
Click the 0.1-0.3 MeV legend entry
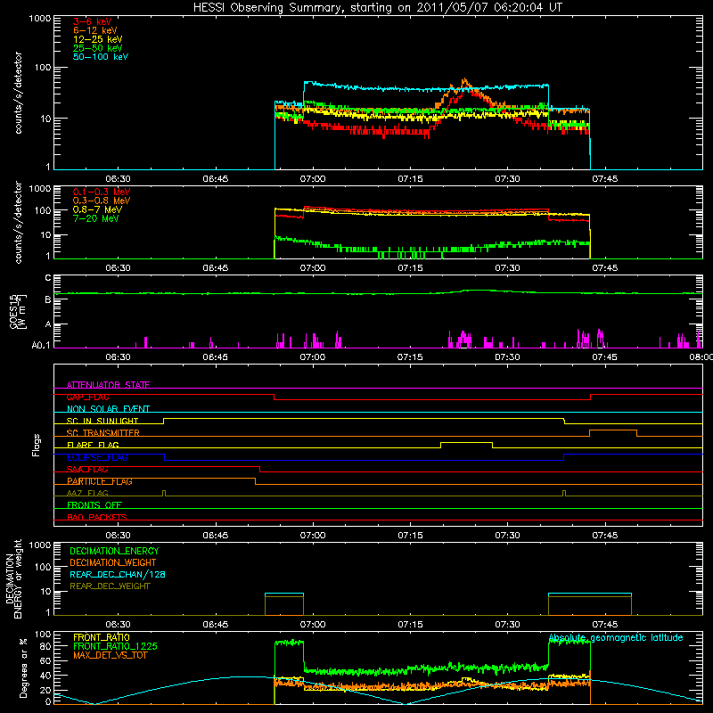(102, 192)
